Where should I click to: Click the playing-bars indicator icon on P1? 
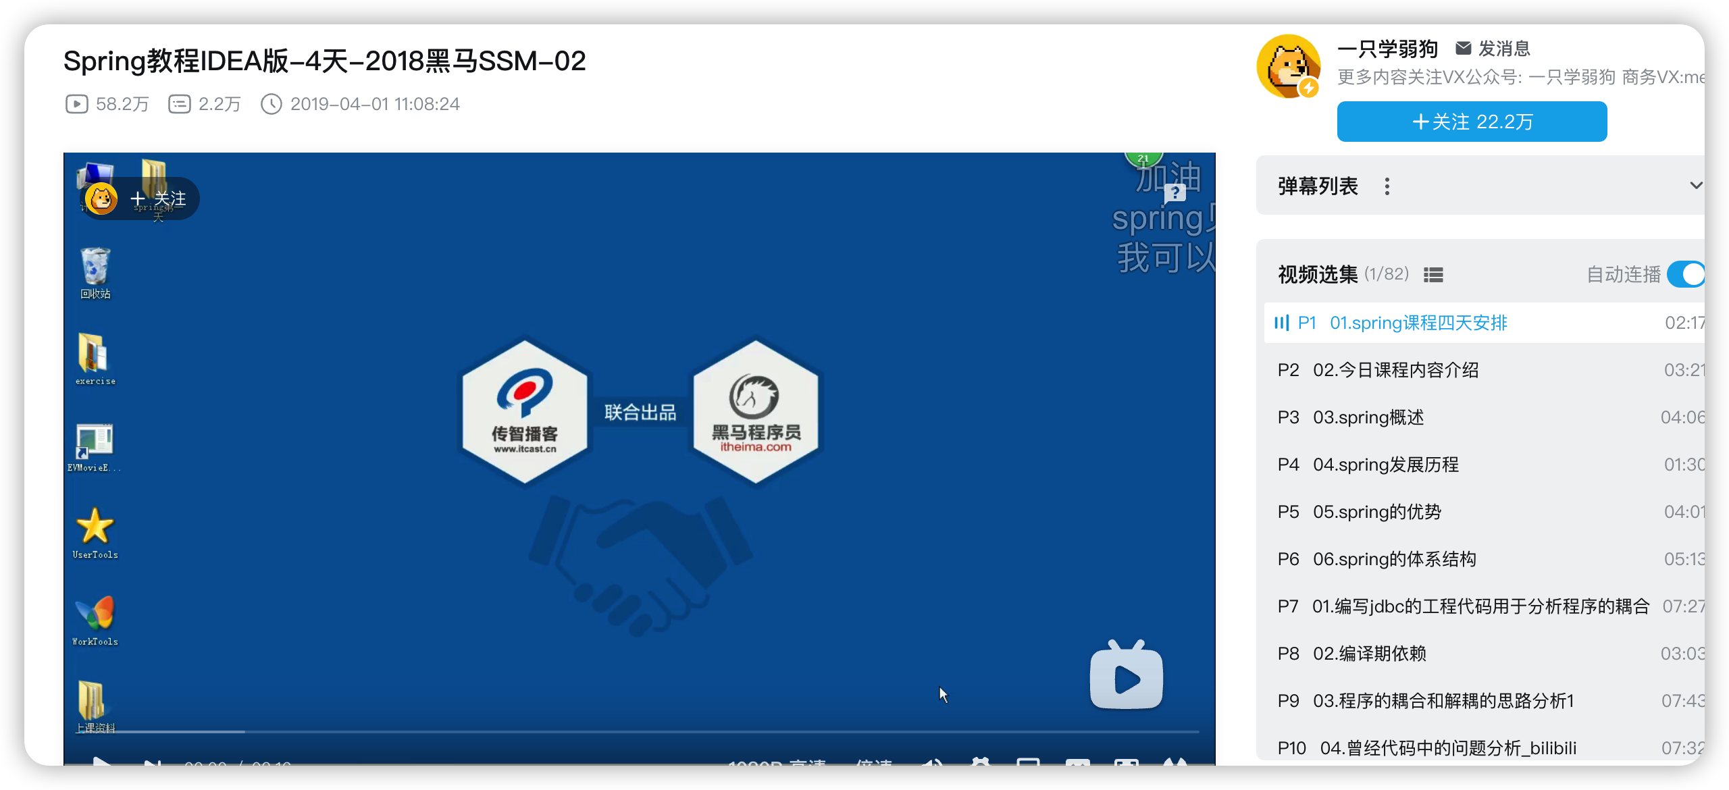point(1281,323)
